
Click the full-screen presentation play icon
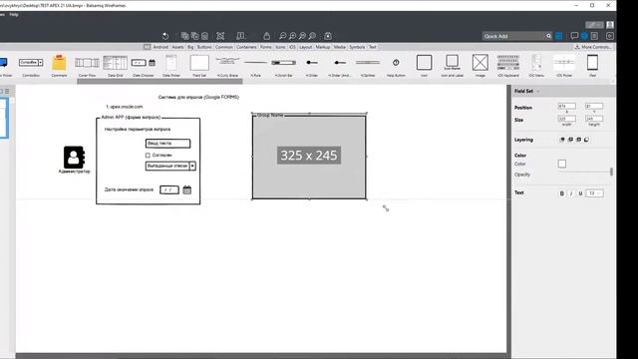(609, 36)
